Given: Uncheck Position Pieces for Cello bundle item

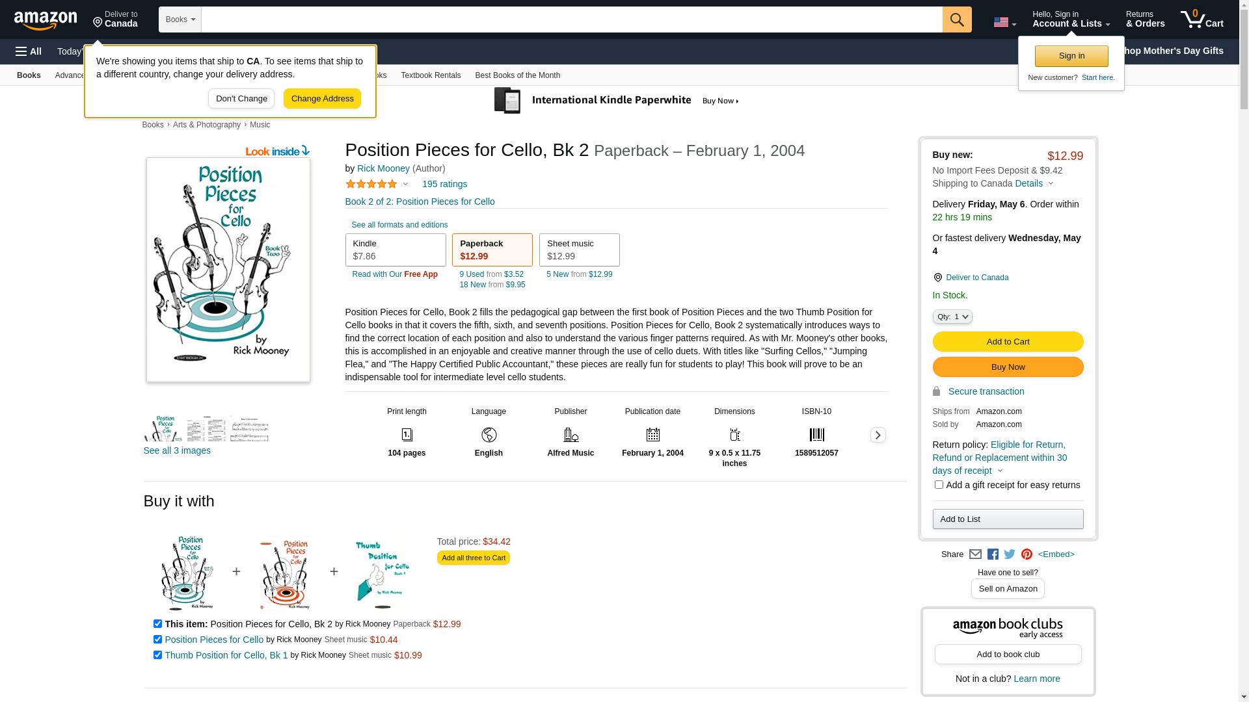Looking at the screenshot, I should pos(157,640).
